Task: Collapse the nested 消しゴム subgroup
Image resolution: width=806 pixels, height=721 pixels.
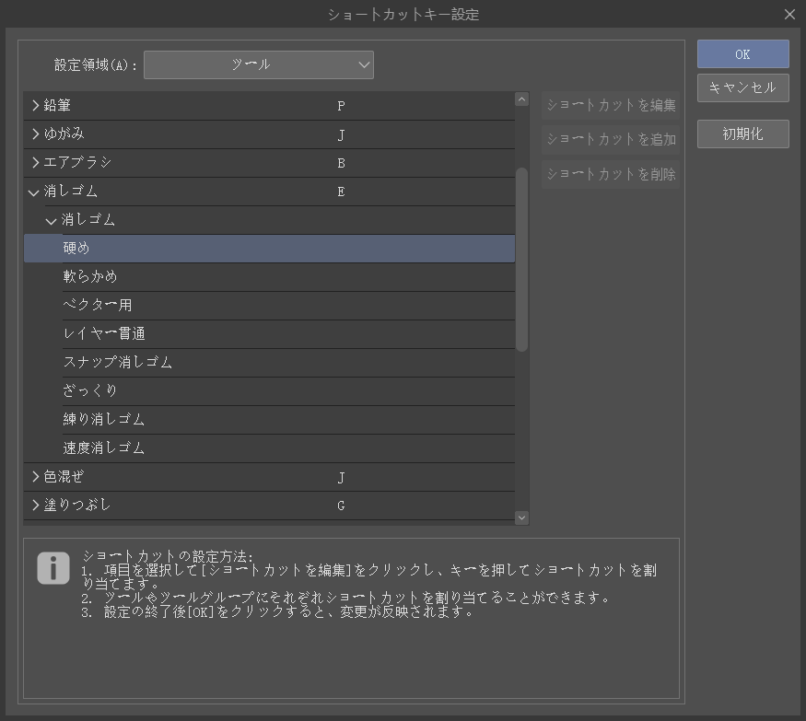Action: point(51,221)
